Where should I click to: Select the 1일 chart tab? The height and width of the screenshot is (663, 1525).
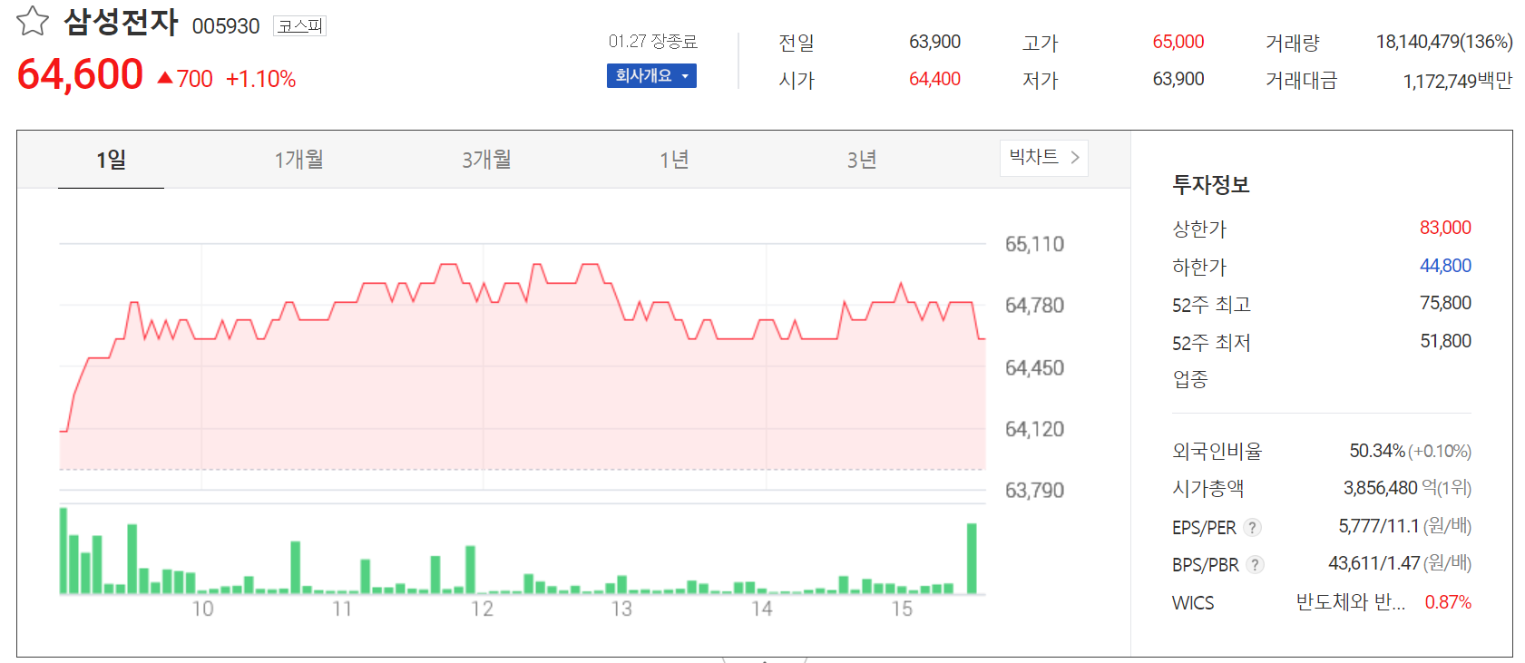(111, 160)
